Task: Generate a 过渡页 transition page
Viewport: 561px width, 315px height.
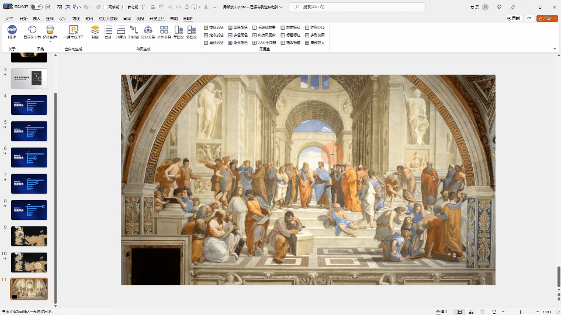Action: [x=121, y=32]
